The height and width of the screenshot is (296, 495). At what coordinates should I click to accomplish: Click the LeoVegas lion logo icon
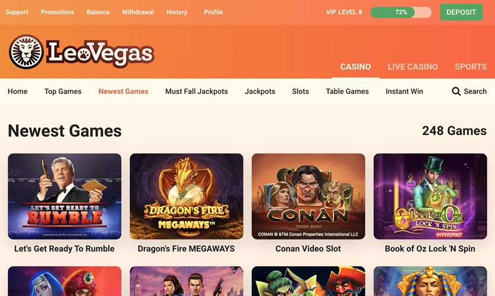click(x=26, y=52)
